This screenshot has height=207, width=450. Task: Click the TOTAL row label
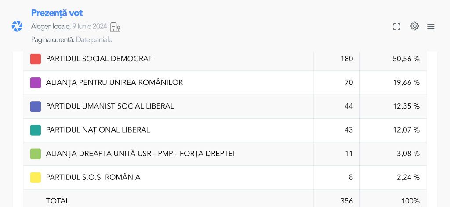tap(58, 201)
